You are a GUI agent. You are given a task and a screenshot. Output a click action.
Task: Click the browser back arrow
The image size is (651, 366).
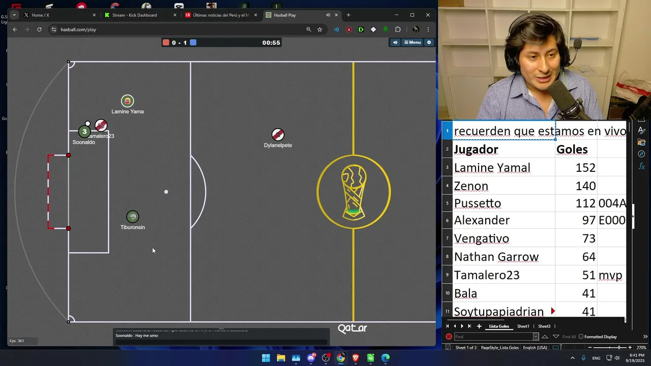pyautogui.click(x=15, y=29)
